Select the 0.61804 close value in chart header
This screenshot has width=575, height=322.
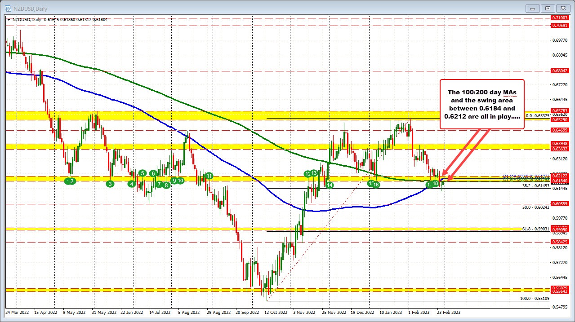click(x=101, y=19)
